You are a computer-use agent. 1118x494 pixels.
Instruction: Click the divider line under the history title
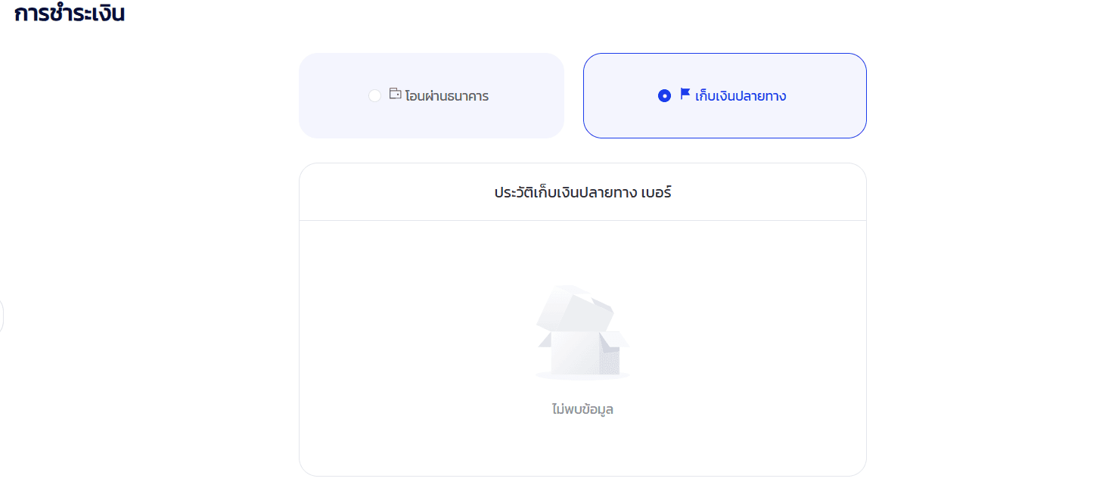[582, 220]
